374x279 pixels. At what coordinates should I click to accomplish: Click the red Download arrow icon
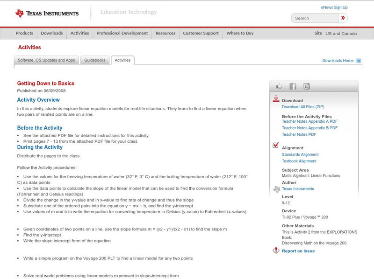(x=275, y=98)
